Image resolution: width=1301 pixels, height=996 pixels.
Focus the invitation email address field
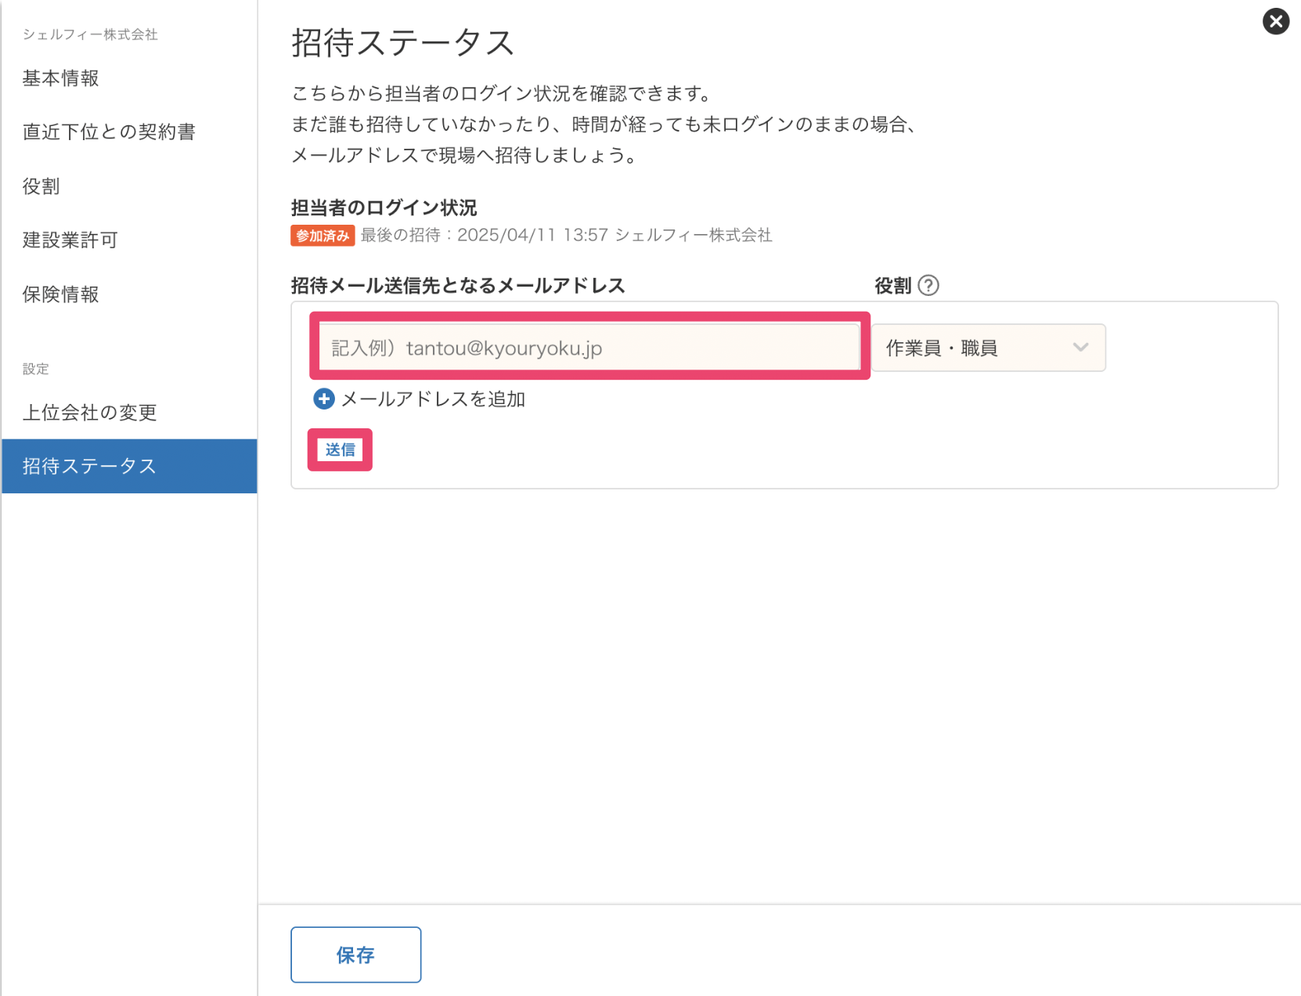[589, 348]
